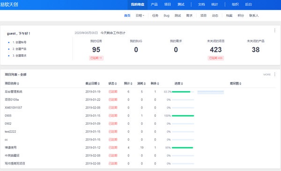281x171 pixels.
Task: Open the welcome panel three-dot menu
Action: 274,30
